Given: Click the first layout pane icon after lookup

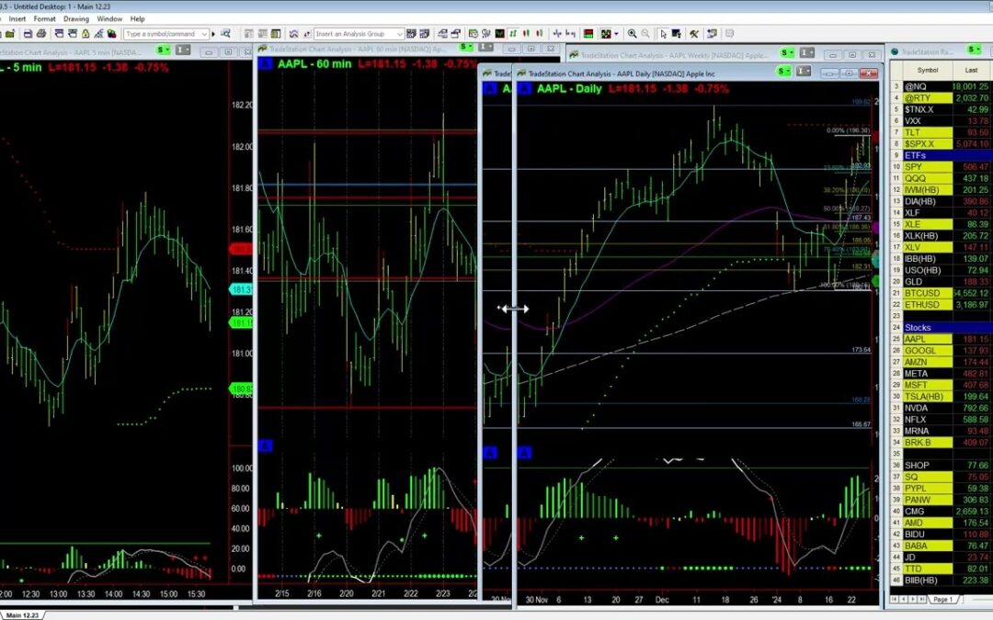Looking at the screenshot, I should pos(249,34).
